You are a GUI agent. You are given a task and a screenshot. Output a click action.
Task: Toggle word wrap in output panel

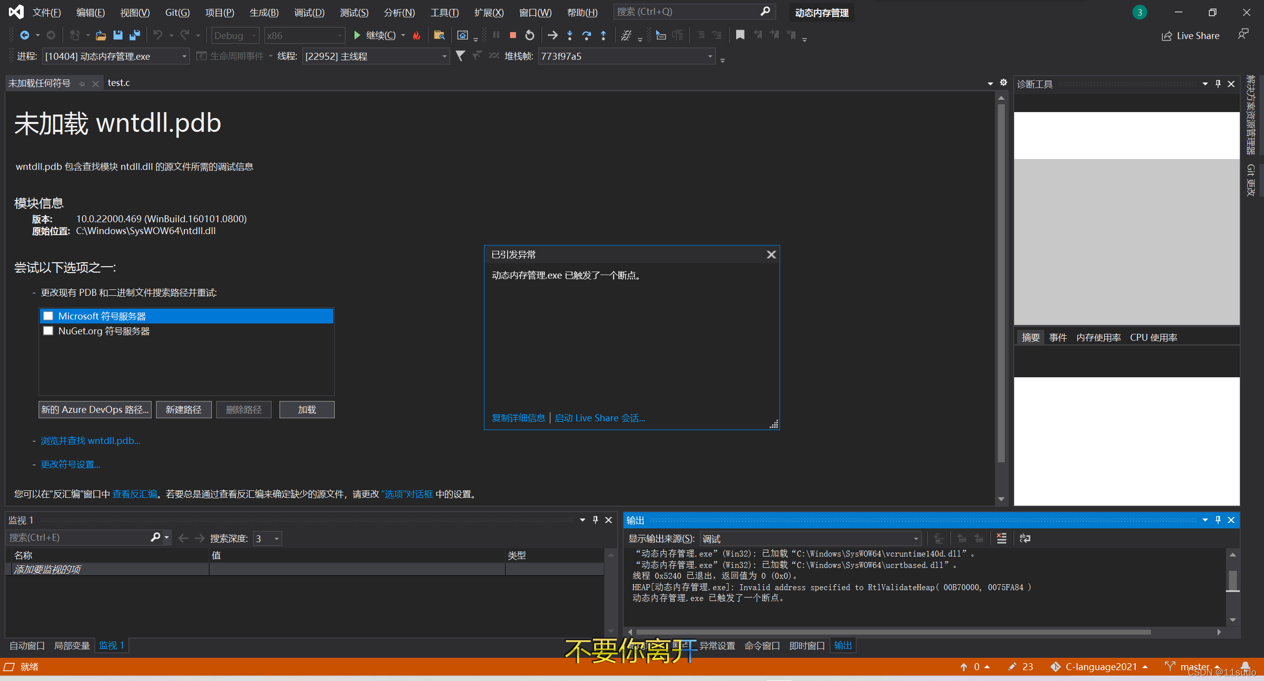tap(1025, 538)
